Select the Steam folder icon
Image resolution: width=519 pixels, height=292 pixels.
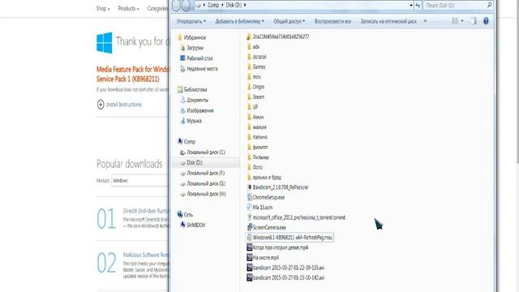pyautogui.click(x=249, y=97)
